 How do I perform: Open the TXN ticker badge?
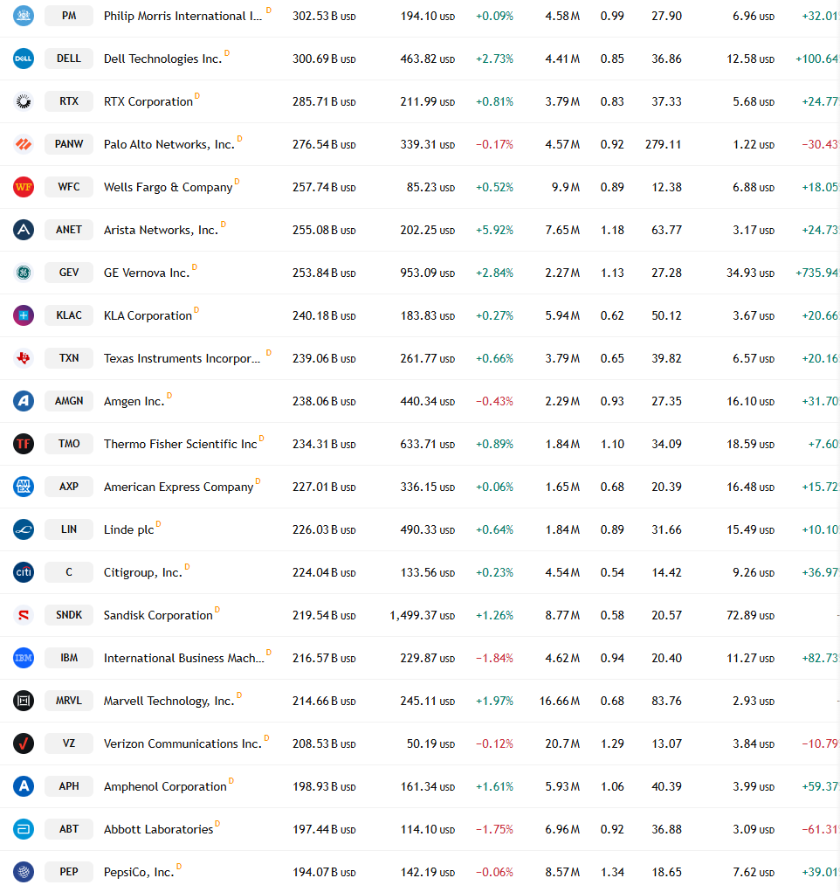click(x=69, y=358)
